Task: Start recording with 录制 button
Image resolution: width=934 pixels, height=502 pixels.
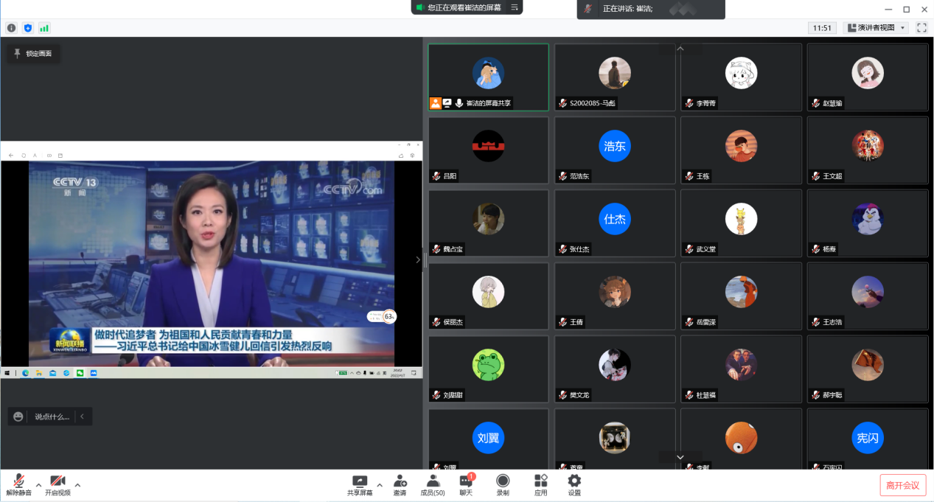Action: 503,484
